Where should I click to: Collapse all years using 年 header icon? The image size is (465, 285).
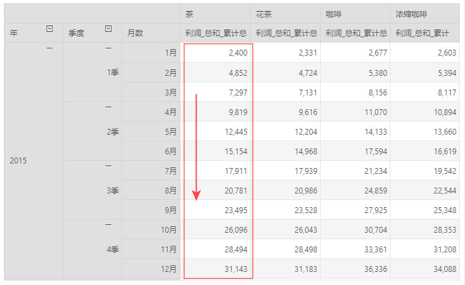tap(50, 29)
